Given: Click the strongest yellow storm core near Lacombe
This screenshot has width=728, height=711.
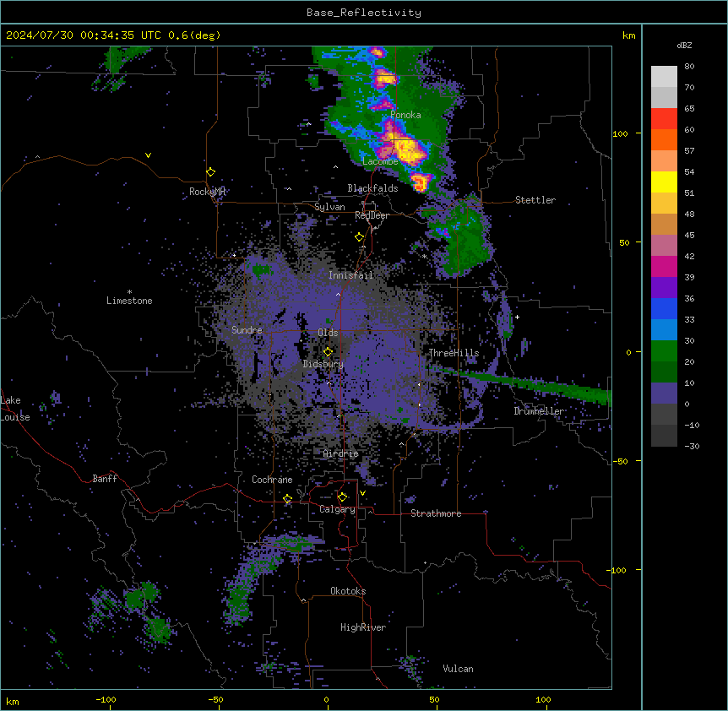Looking at the screenshot, I should (408, 150).
